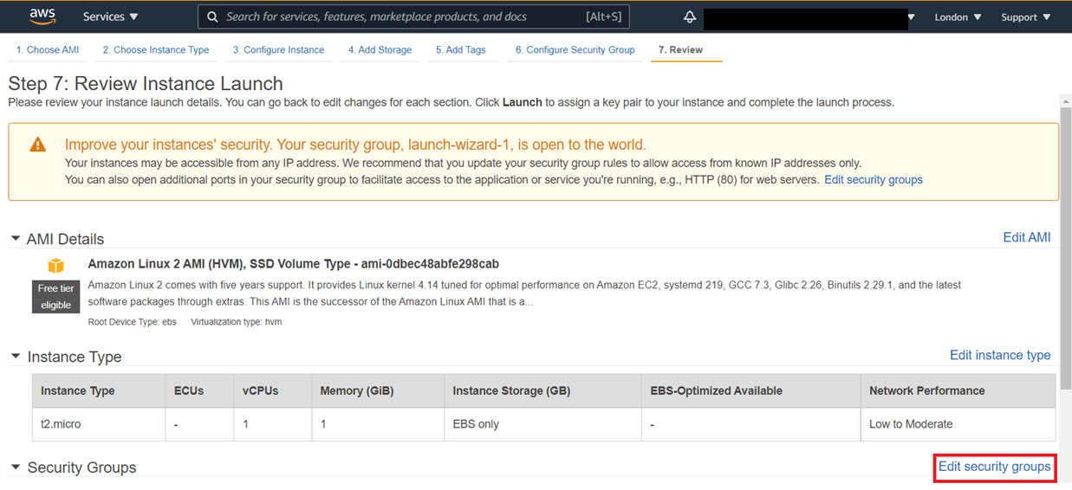Go to step 4. Add Storage

(x=380, y=50)
